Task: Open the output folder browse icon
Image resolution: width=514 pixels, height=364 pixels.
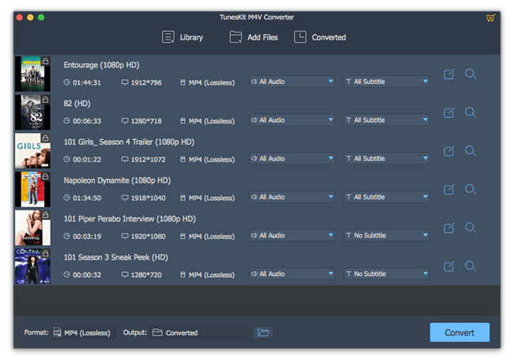Action: (263, 332)
